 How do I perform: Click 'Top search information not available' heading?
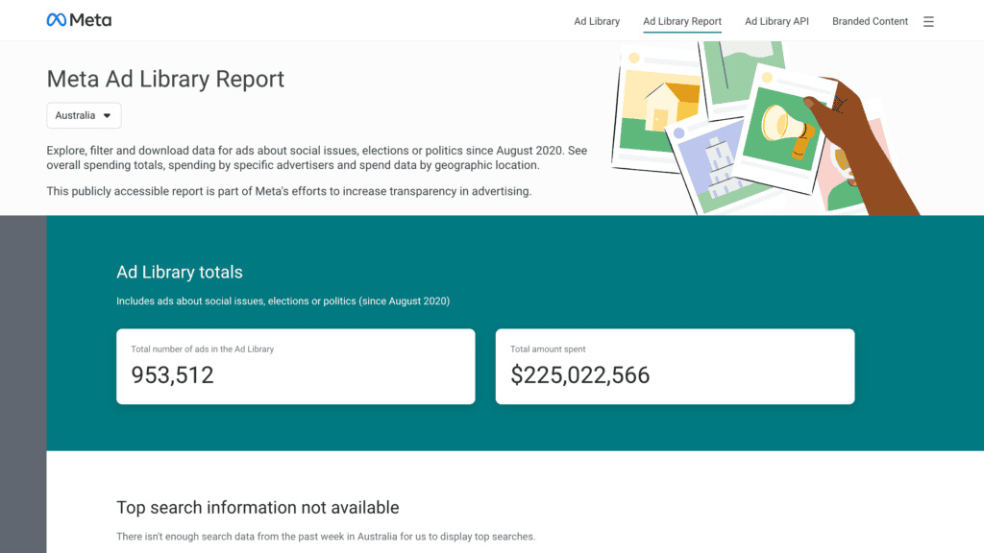pos(258,507)
